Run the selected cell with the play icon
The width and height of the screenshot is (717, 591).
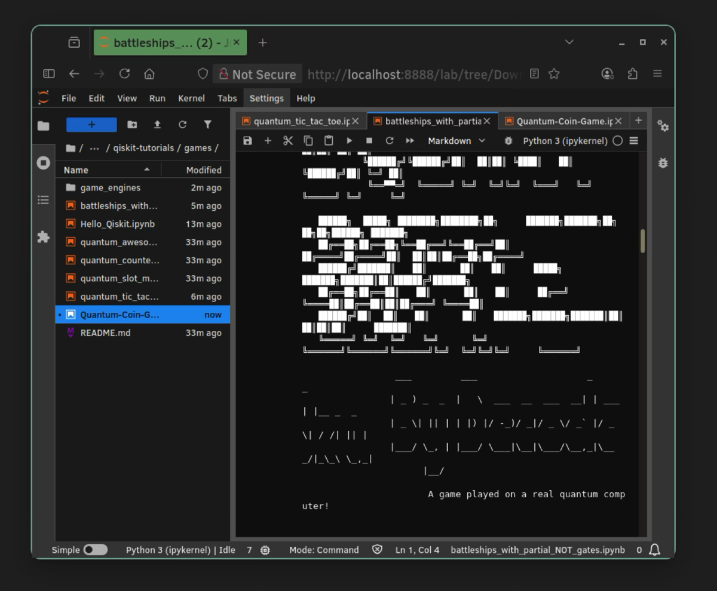pos(349,141)
